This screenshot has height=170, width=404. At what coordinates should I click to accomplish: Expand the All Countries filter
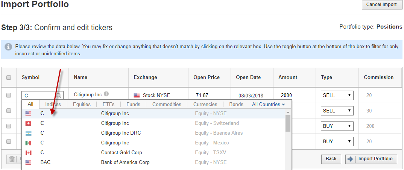(x=268, y=104)
